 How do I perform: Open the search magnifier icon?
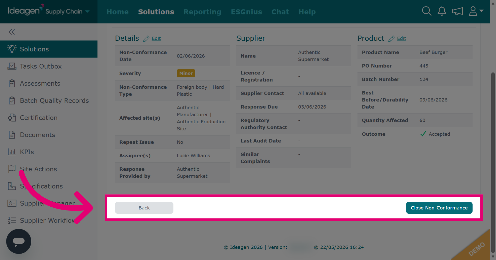(427, 11)
